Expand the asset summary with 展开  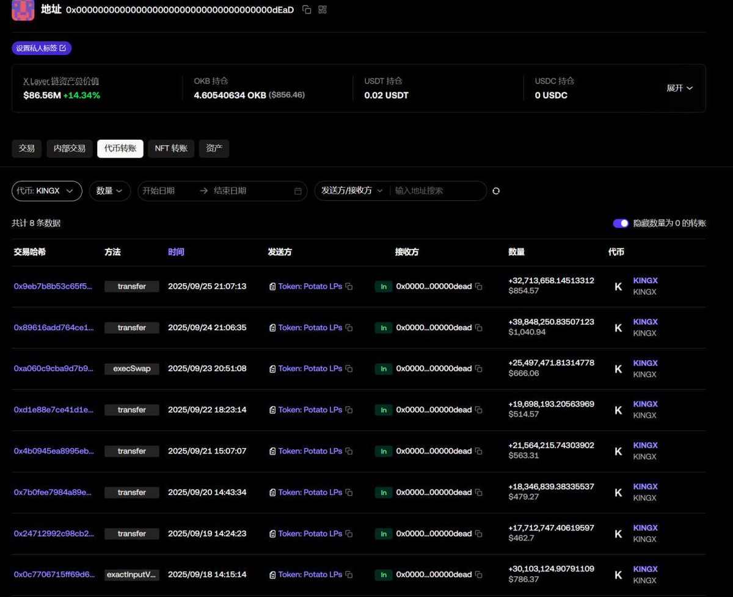coord(679,88)
